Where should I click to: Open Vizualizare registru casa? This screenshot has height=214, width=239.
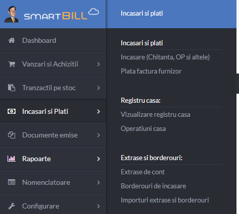pos(155,114)
